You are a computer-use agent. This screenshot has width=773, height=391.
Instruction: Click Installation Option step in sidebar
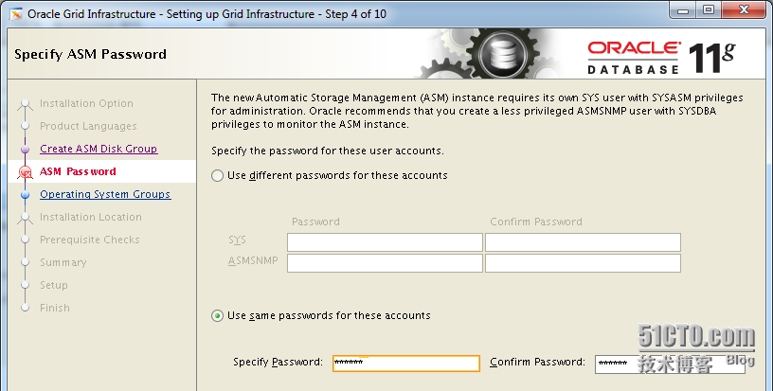(86, 103)
